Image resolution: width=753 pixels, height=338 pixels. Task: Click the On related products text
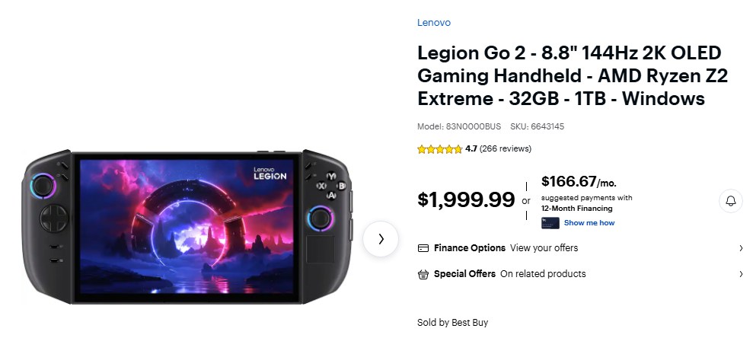point(543,274)
